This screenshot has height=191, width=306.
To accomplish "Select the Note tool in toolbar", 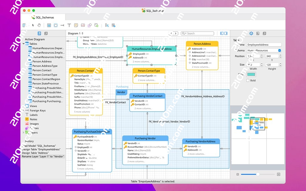I will [x=76, y=25].
